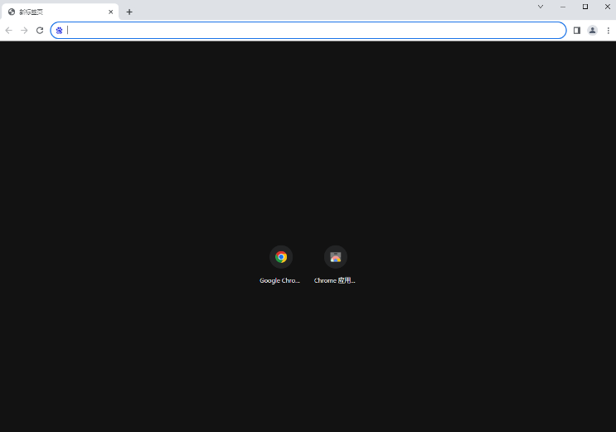Maximize the Chrome window

point(585,7)
